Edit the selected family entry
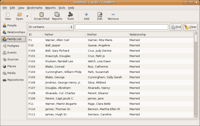The height and width of the screenshot is (126, 200). pos(100,16)
